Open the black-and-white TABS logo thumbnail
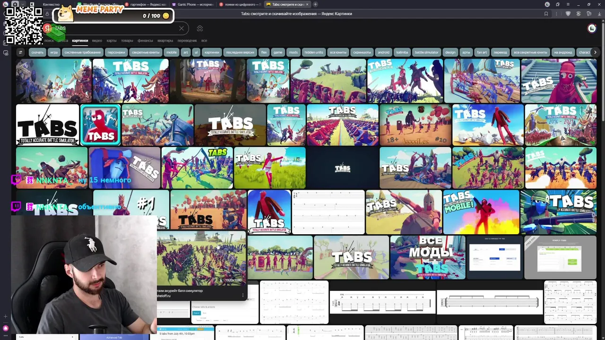605x340 pixels. [47, 125]
